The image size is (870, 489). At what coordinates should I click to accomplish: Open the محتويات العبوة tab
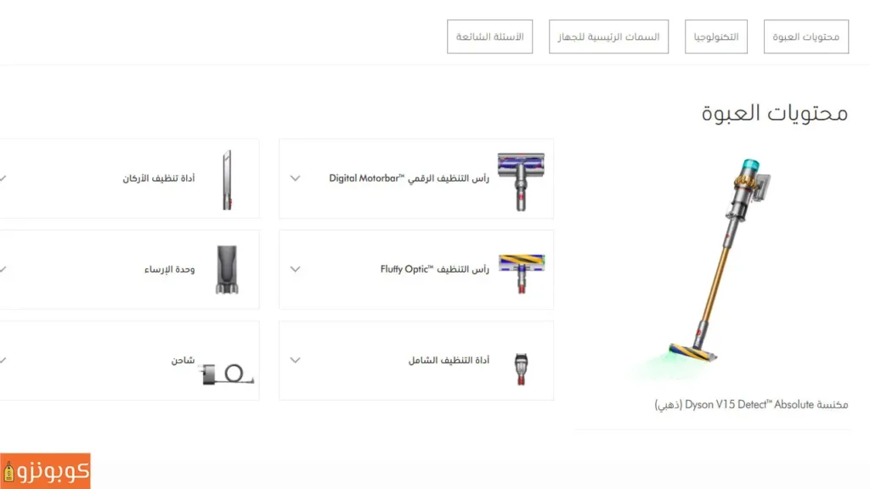pyautogui.click(x=806, y=37)
